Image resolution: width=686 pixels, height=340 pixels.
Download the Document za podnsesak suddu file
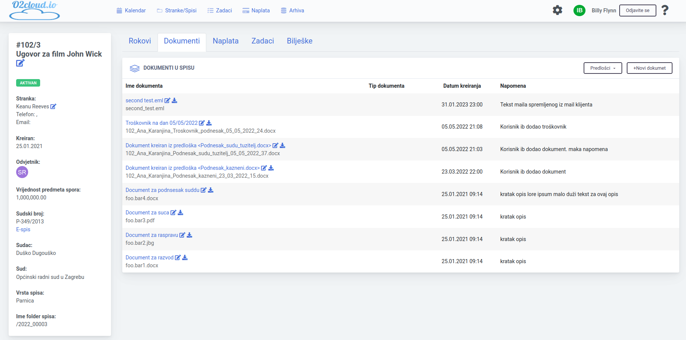tap(211, 190)
